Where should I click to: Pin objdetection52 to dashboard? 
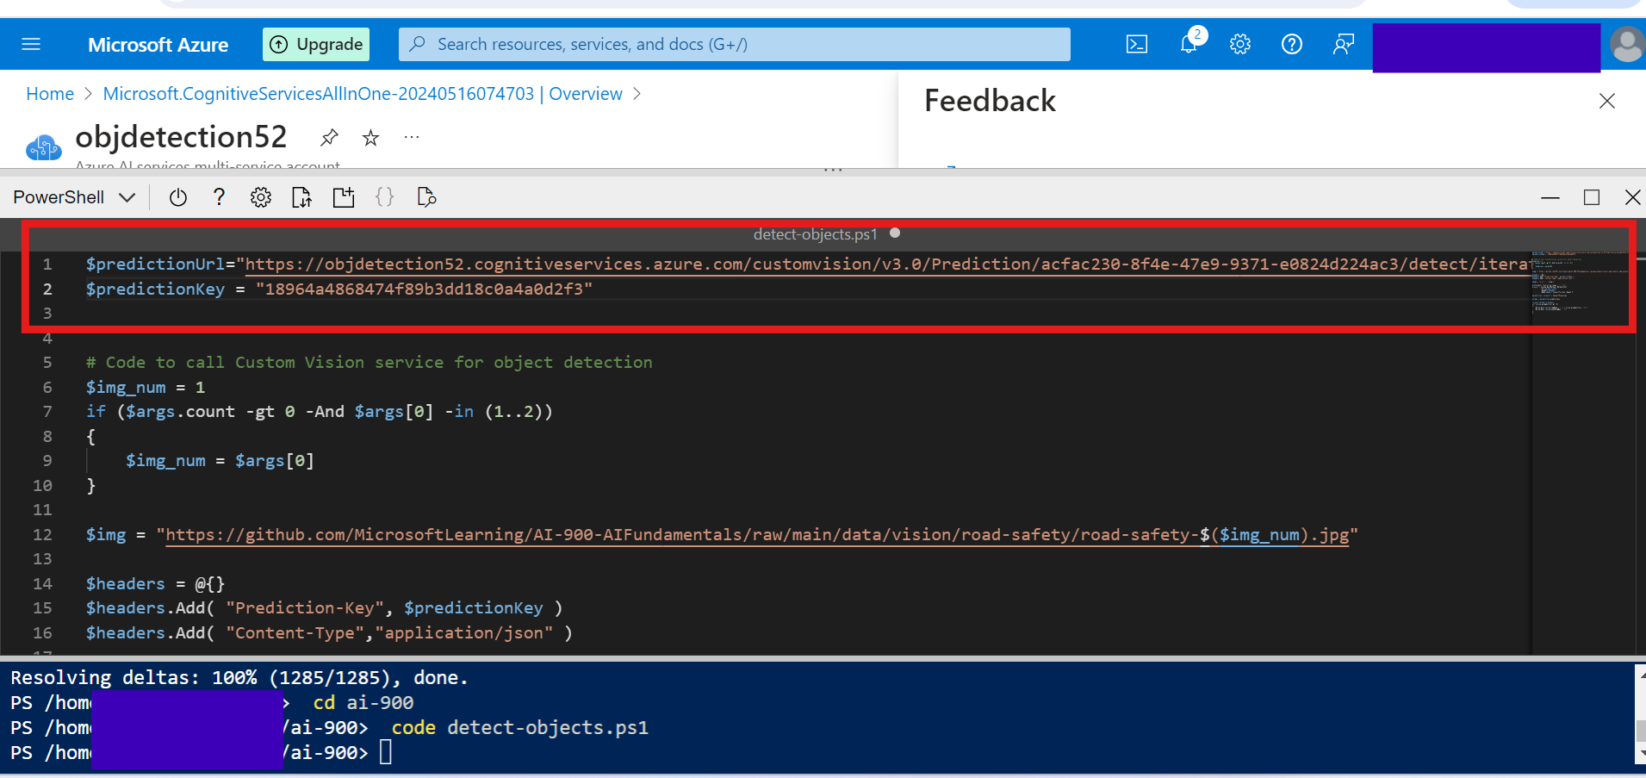click(328, 137)
